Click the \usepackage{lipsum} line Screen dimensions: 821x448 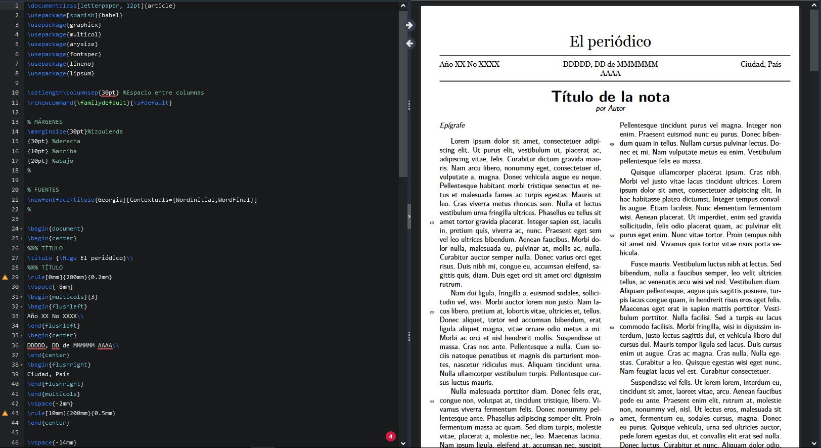pos(61,73)
